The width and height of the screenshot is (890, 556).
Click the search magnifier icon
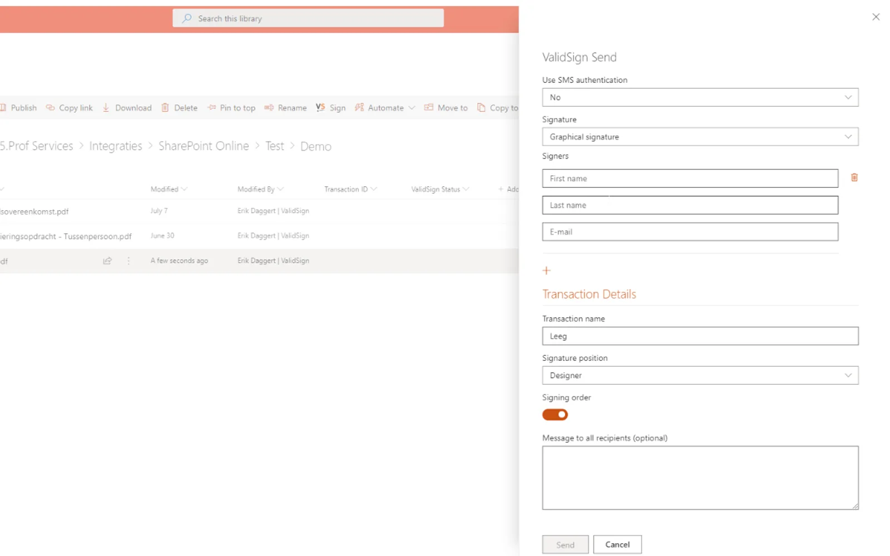pyautogui.click(x=187, y=18)
